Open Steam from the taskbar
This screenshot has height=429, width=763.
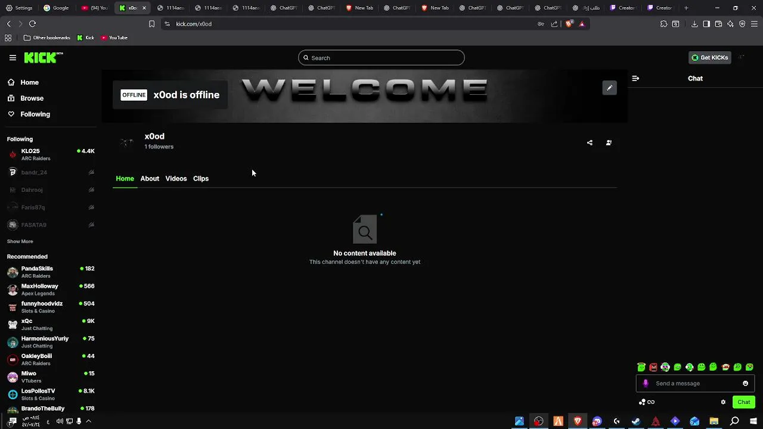tap(636, 421)
